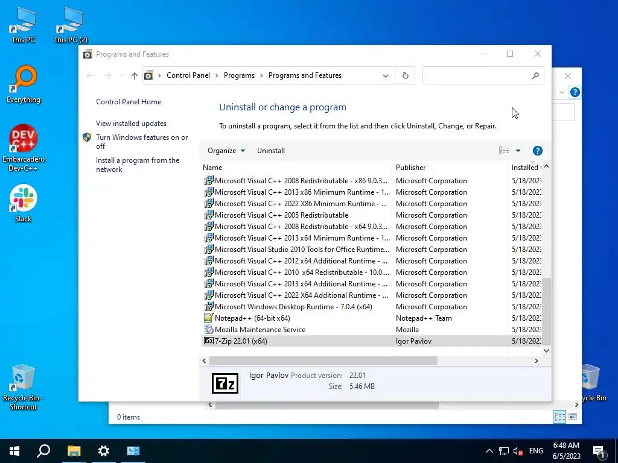Sort by Installed On column header
The height and width of the screenshot is (463, 618).
[526, 168]
